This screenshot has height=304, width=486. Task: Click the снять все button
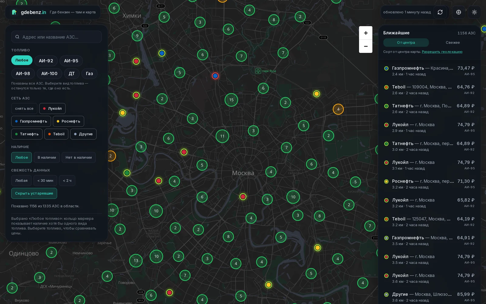click(24, 109)
